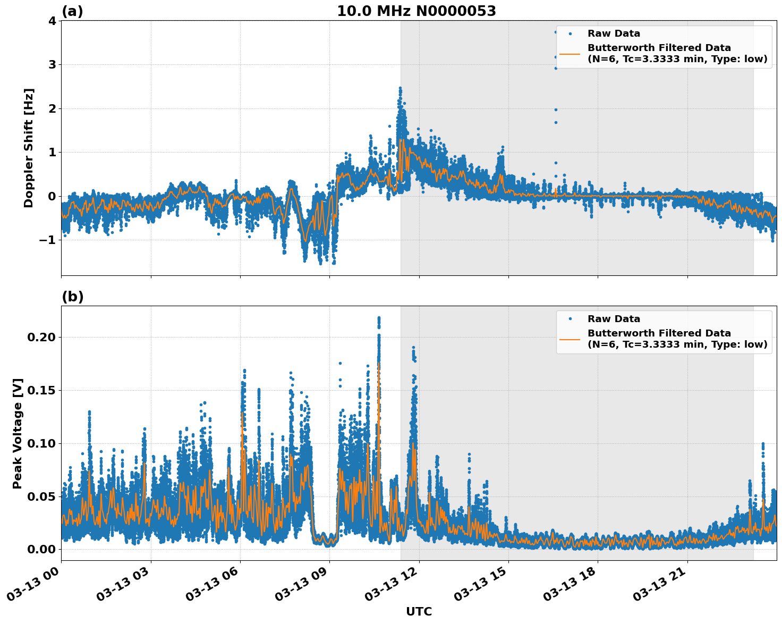The width and height of the screenshot is (782, 623).
Task: Click the '3' tick on Doppler Shift axis
Action: click(52, 65)
